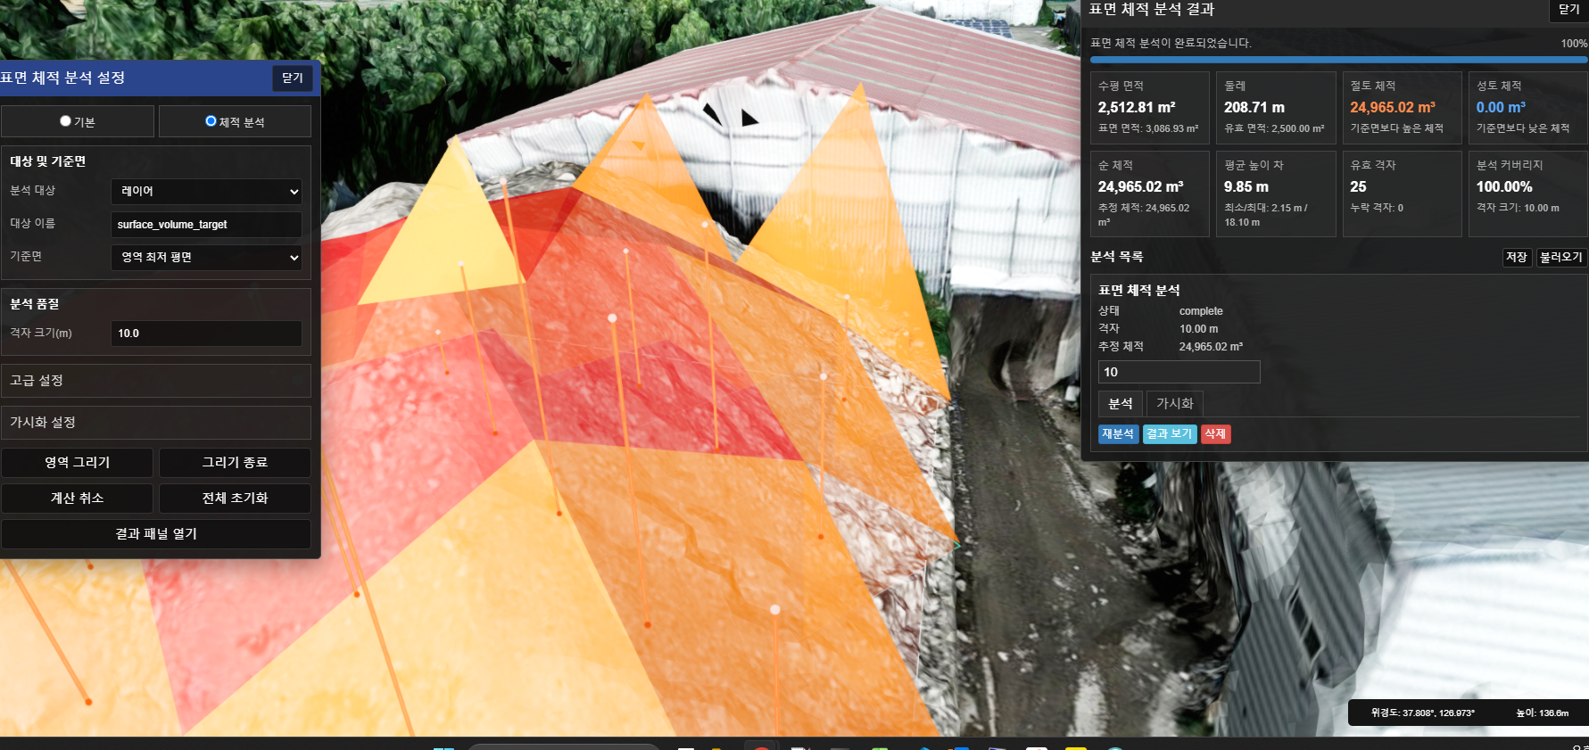Click the 상태 value complete
This screenshot has width=1589, height=750.
[1201, 311]
